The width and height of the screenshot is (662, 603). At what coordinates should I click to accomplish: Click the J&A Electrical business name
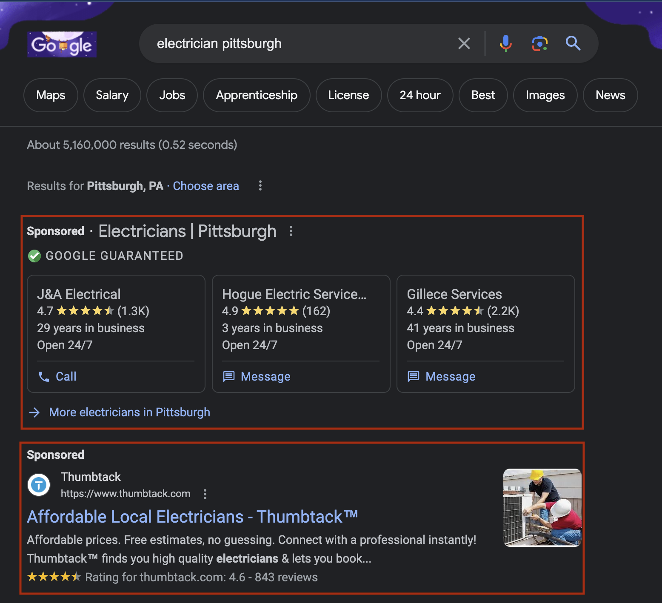79,294
